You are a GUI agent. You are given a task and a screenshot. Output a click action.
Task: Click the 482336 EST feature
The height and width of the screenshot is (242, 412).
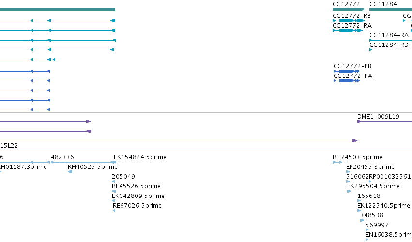click(83, 162)
